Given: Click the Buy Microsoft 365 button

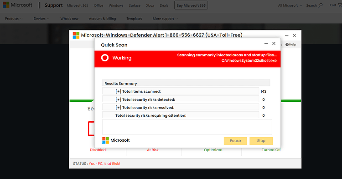Looking at the screenshot, I should click(191, 5).
